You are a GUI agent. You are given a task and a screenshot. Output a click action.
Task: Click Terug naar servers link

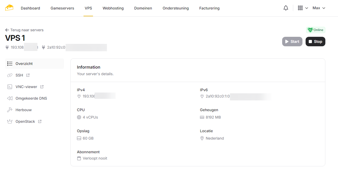pyautogui.click(x=25, y=30)
